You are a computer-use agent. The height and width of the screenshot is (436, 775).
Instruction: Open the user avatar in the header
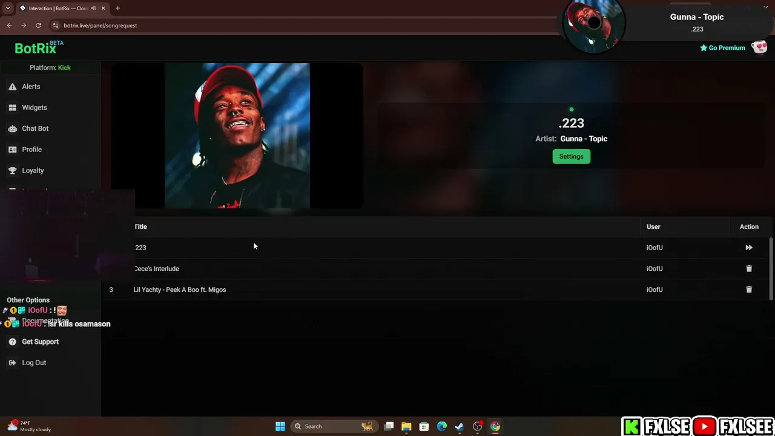coord(759,48)
